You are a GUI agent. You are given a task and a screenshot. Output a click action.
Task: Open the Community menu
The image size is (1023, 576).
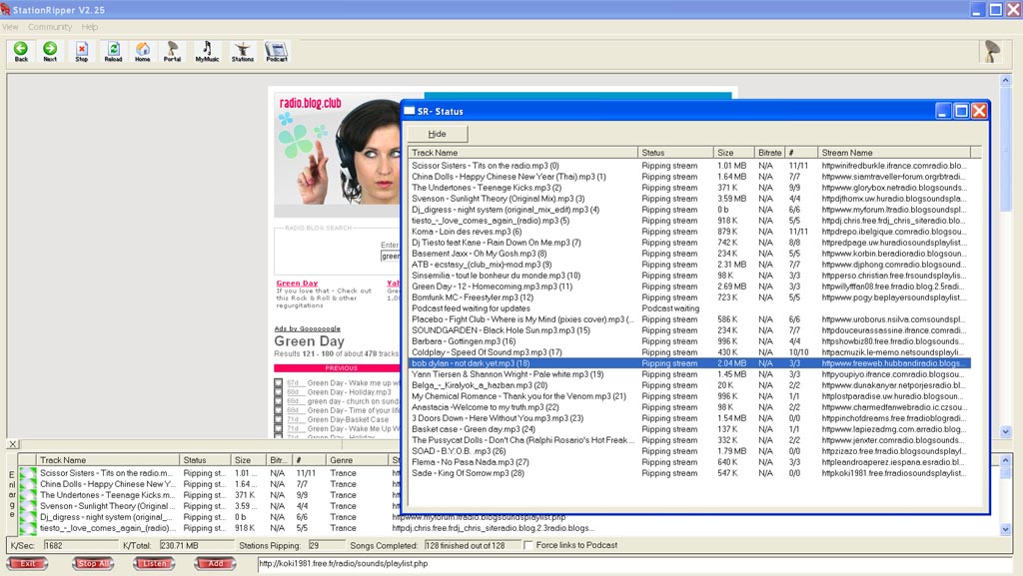point(50,27)
